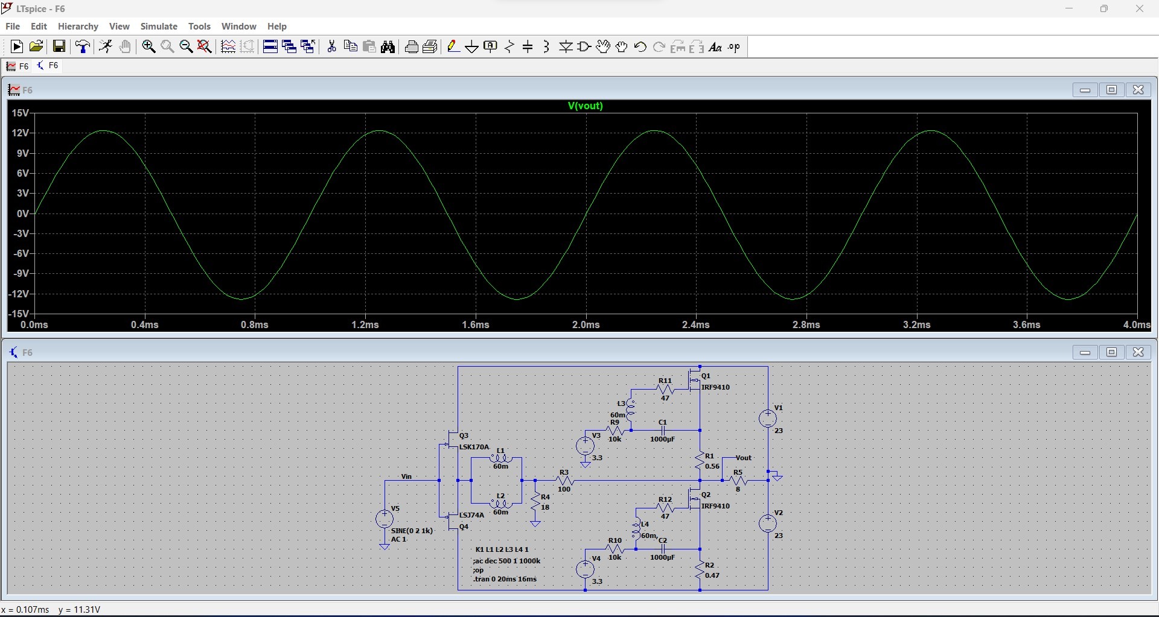
Task: Open the Control Panel hammer icon
Action: point(83,47)
